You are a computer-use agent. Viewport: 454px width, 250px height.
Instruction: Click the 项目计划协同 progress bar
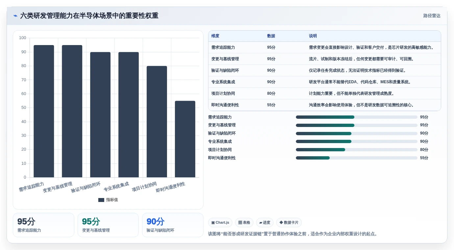(357, 150)
